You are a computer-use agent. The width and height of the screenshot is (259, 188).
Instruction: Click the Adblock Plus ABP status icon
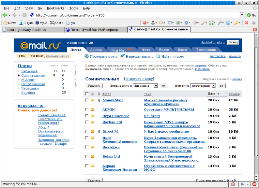pyautogui.click(x=254, y=184)
